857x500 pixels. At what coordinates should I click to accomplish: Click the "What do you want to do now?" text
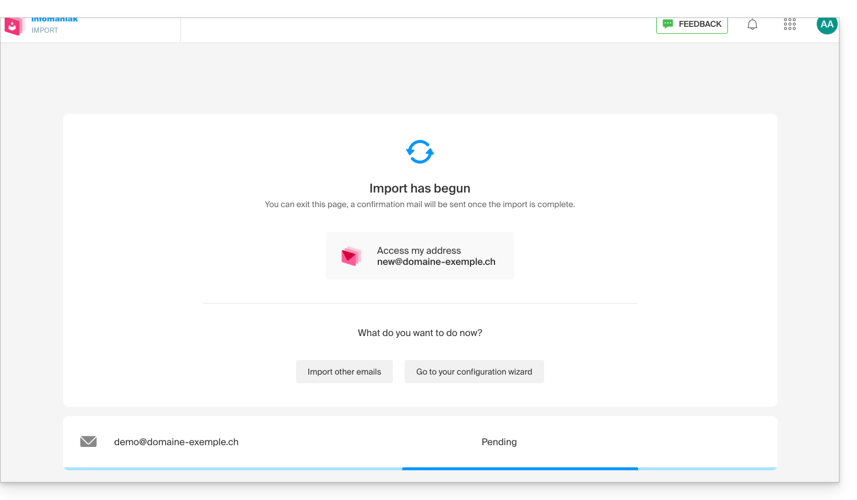tap(420, 333)
